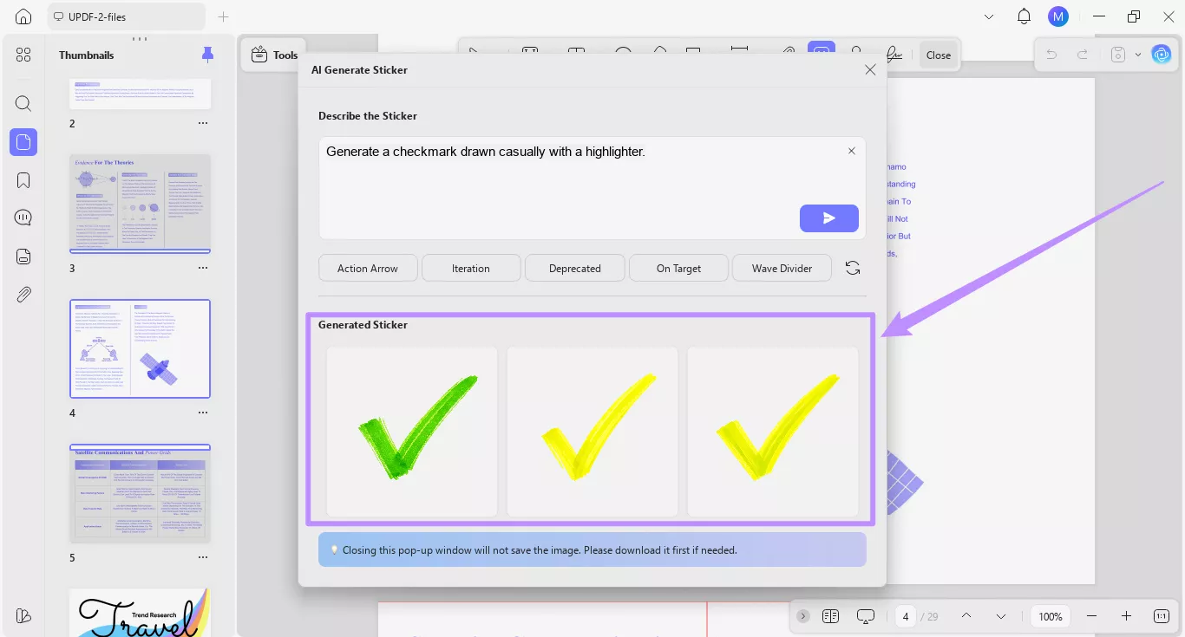Viewport: 1185px width, 637px height.
Task: Go to the previous page
Action: 966,616
